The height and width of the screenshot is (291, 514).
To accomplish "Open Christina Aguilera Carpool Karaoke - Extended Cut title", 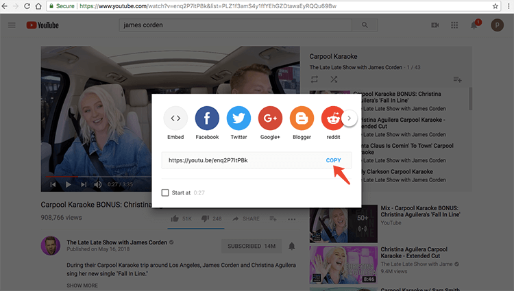I will click(x=414, y=253).
